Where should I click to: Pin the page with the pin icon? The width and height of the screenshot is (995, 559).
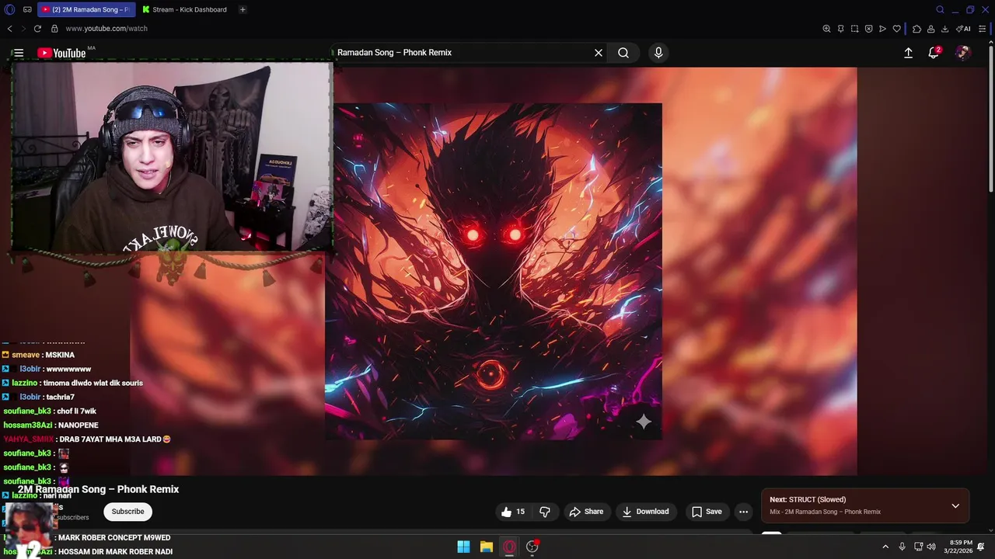click(x=840, y=29)
